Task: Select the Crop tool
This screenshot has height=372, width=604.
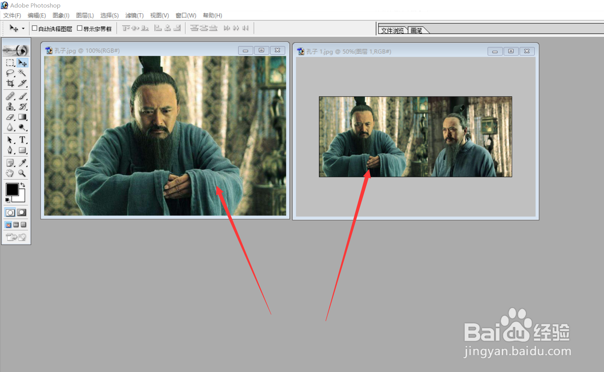Action: click(10, 83)
